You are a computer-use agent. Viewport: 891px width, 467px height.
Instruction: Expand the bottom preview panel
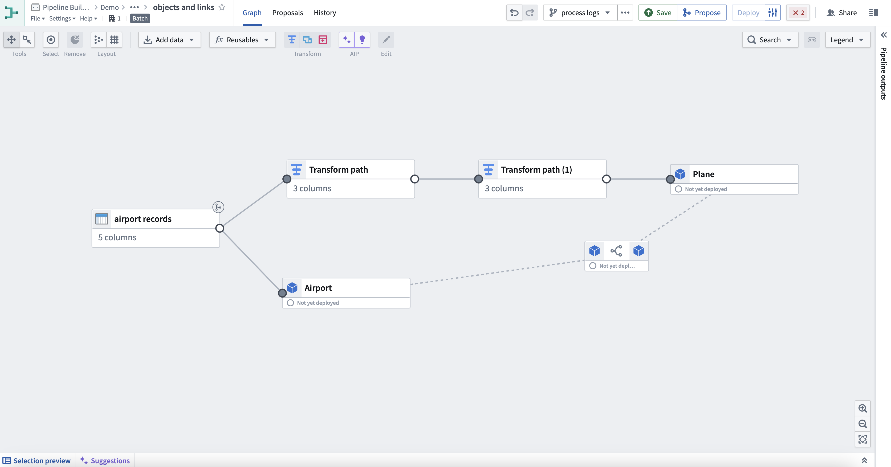(864, 460)
